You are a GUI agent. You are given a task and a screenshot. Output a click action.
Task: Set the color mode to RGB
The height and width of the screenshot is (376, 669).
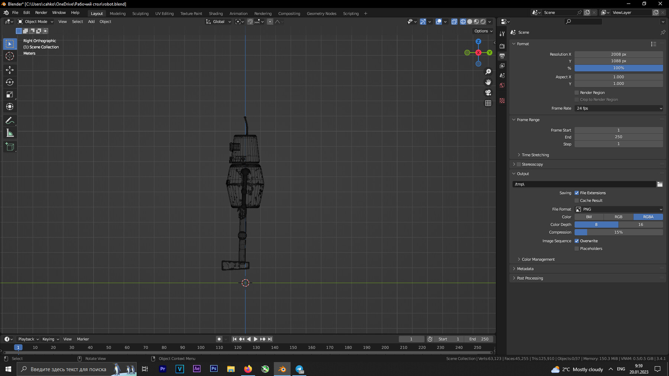618,217
